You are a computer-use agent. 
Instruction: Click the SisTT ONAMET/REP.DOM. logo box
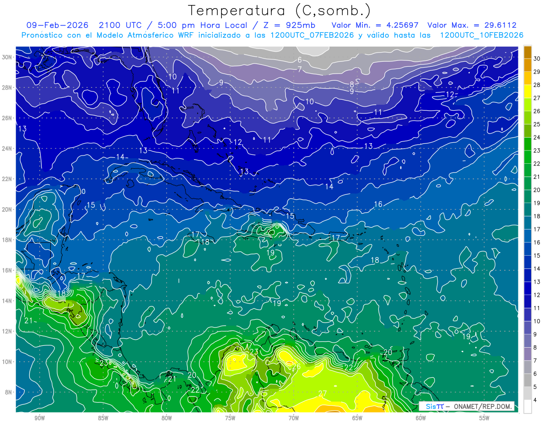[x=466, y=406]
